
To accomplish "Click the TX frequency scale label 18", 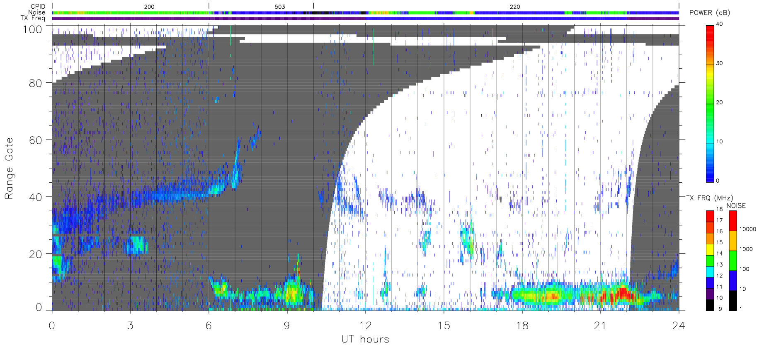I will click(719, 209).
